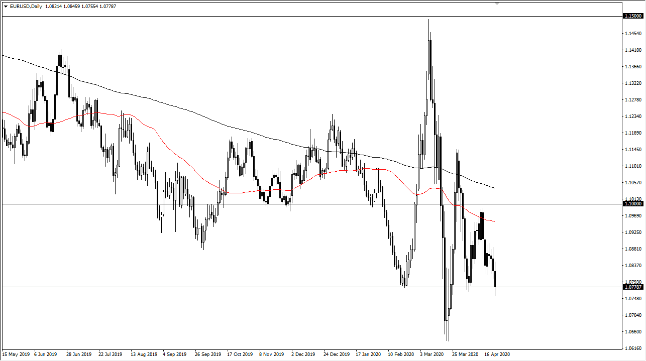Screen dimensions: 646x361
Task: Click the 1.12340 price axis label
Action: tap(633, 116)
